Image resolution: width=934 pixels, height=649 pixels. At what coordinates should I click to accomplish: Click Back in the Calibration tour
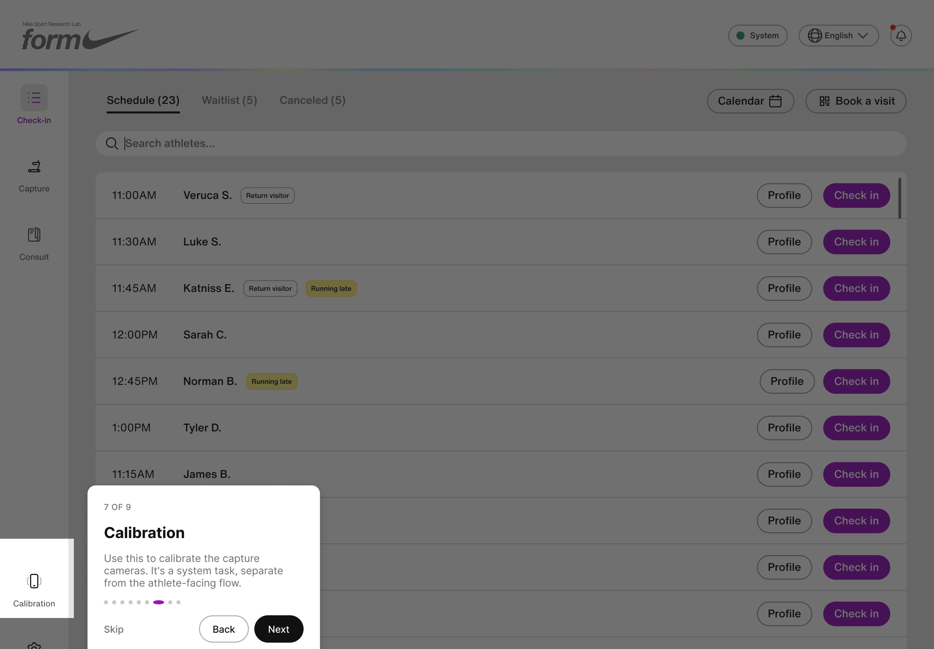224,629
